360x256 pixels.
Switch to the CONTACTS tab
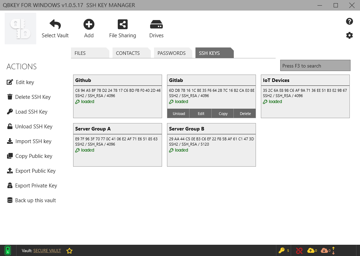pyautogui.click(x=131, y=53)
